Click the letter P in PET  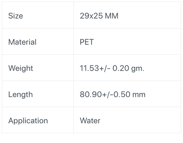[82, 42]
